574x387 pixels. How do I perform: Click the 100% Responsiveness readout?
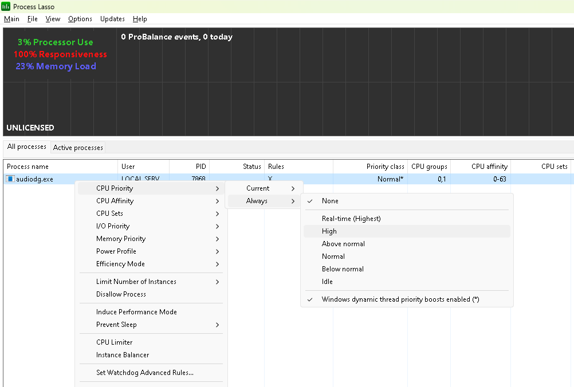pyautogui.click(x=60, y=54)
